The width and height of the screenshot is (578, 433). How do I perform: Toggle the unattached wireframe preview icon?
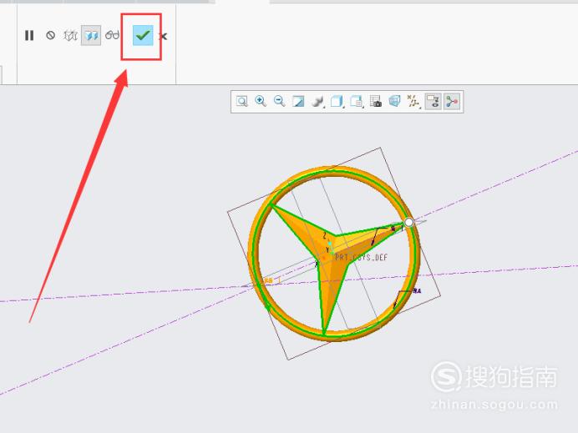tap(70, 35)
